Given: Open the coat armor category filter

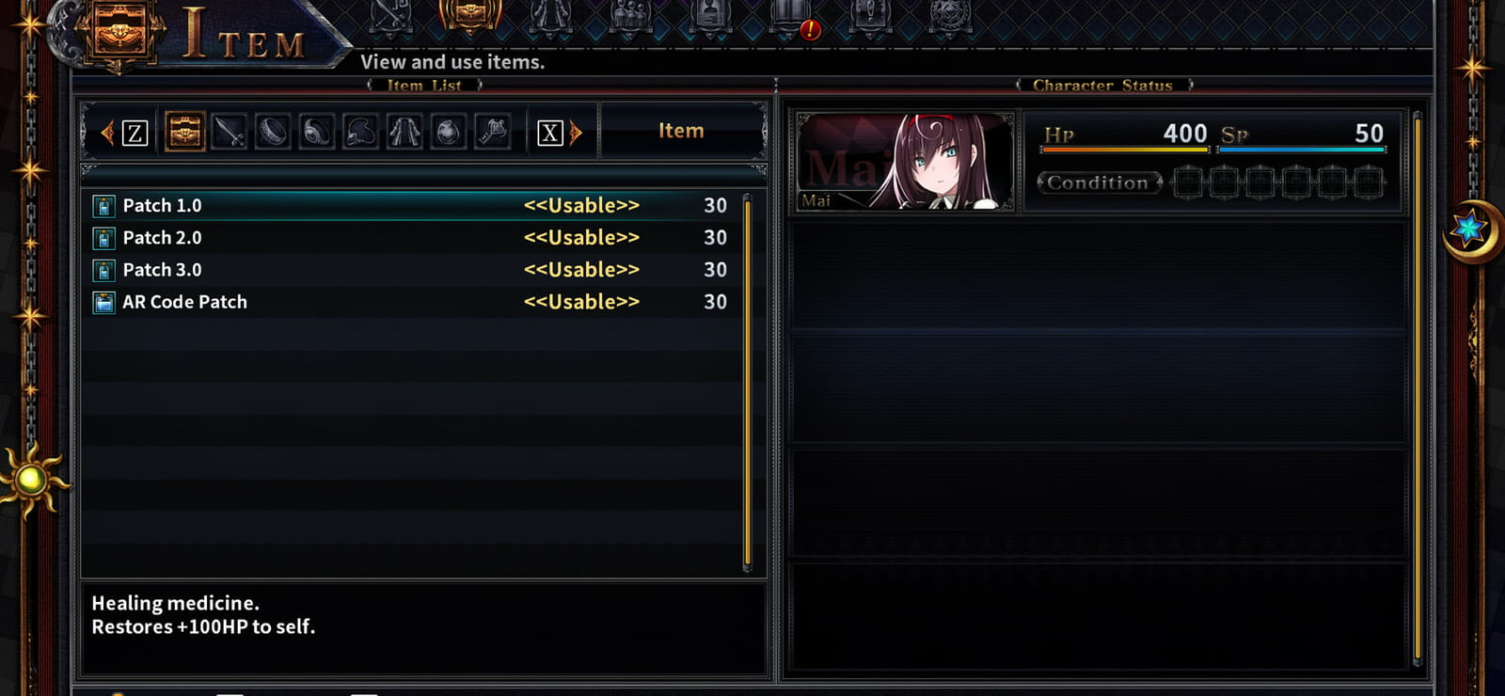Looking at the screenshot, I should click(404, 132).
